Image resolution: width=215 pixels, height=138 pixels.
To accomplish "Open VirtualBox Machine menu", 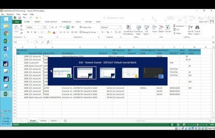I will [x=10, y=14].
